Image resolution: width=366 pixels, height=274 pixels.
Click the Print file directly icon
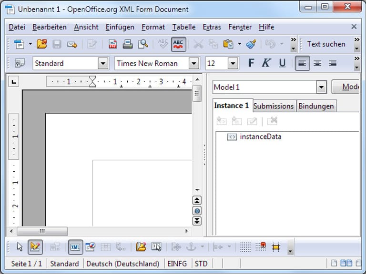[128, 44]
